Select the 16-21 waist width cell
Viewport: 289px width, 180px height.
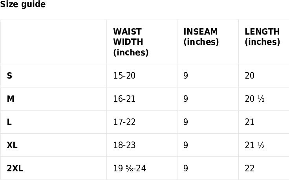coord(142,99)
